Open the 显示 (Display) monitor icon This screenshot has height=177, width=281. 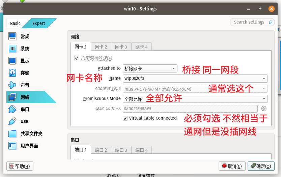click(x=12, y=61)
